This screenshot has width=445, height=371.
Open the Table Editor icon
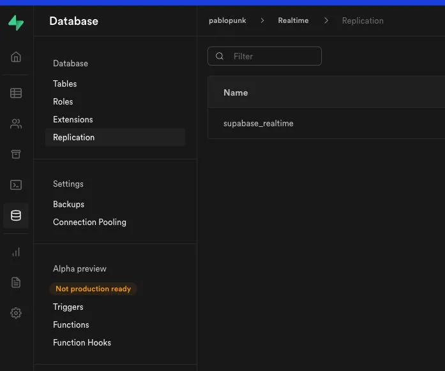(x=16, y=93)
